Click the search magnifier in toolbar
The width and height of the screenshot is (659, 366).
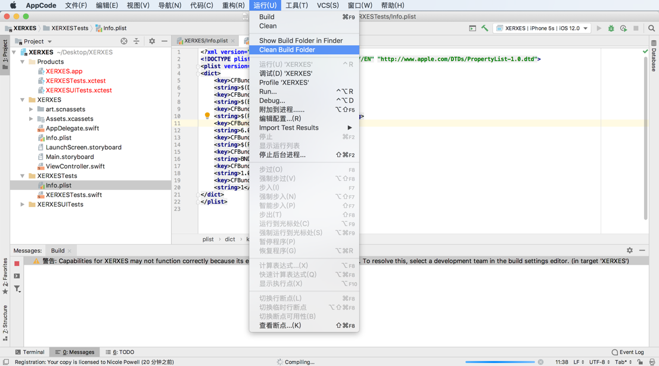651,28
